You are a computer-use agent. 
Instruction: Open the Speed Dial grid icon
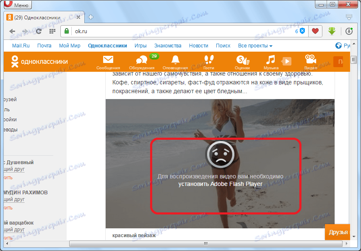[x=52, y=31]
